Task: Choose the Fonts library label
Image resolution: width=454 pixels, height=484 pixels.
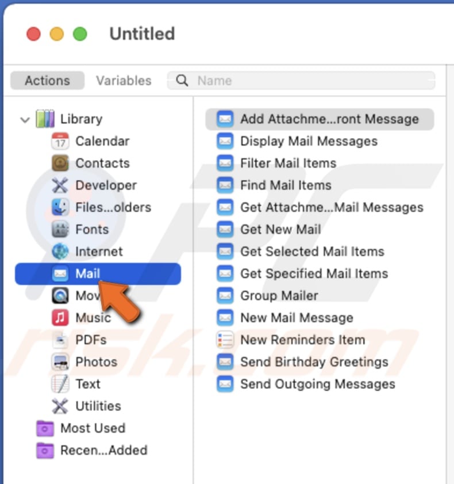Action: click(92, 230)
